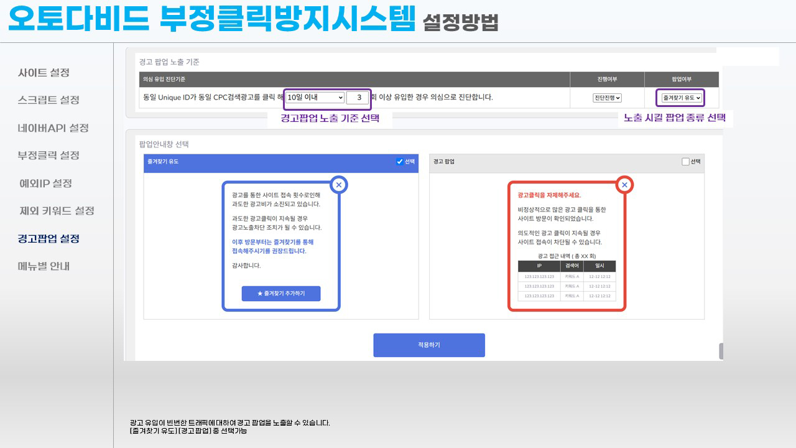Uncheck the 즐겨찾기 유도 선택 checkbox
796x448 pixels.
(x=400, y=162)
